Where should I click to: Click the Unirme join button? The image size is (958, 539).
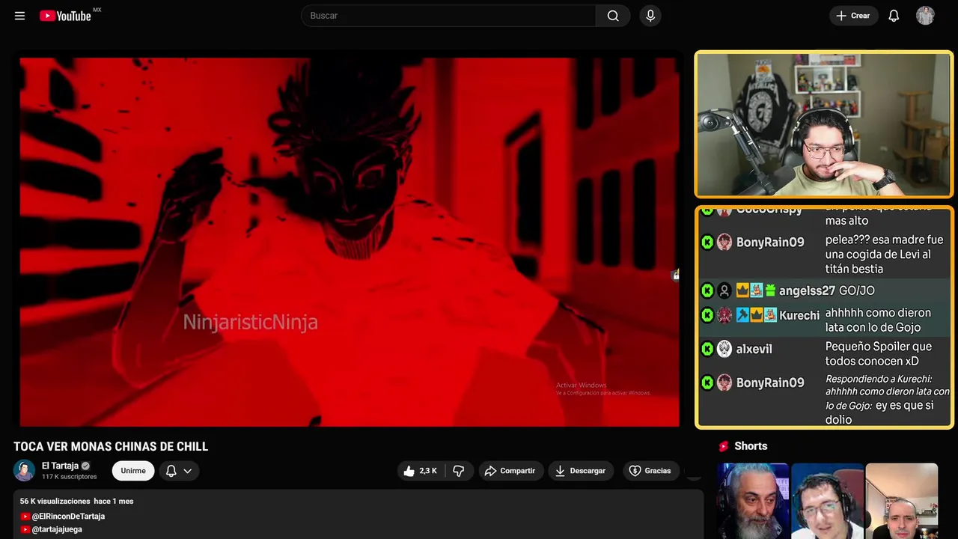[133, 471]
